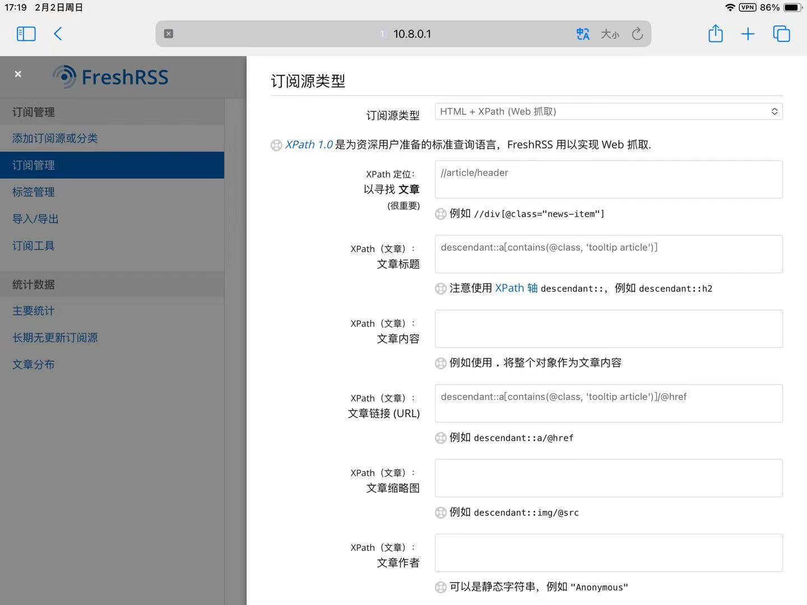The height and width of the screenshot is (605, 807).
Task: Open the 大小 text size menu
Action: (x=610, y=34)
